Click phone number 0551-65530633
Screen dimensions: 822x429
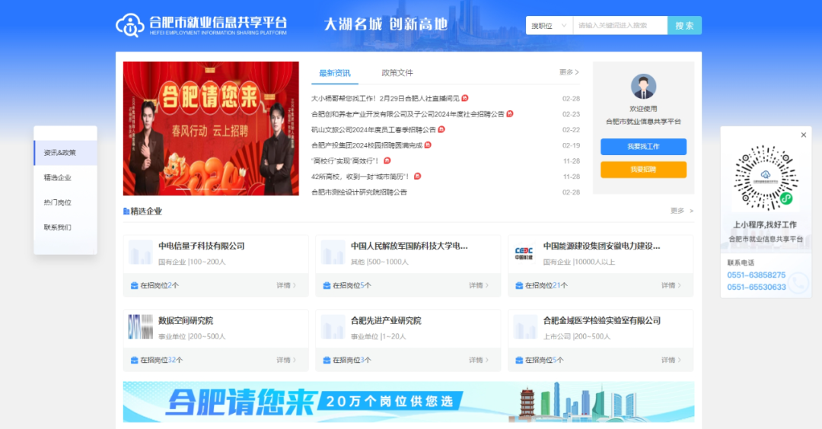[x=756, y=287]
